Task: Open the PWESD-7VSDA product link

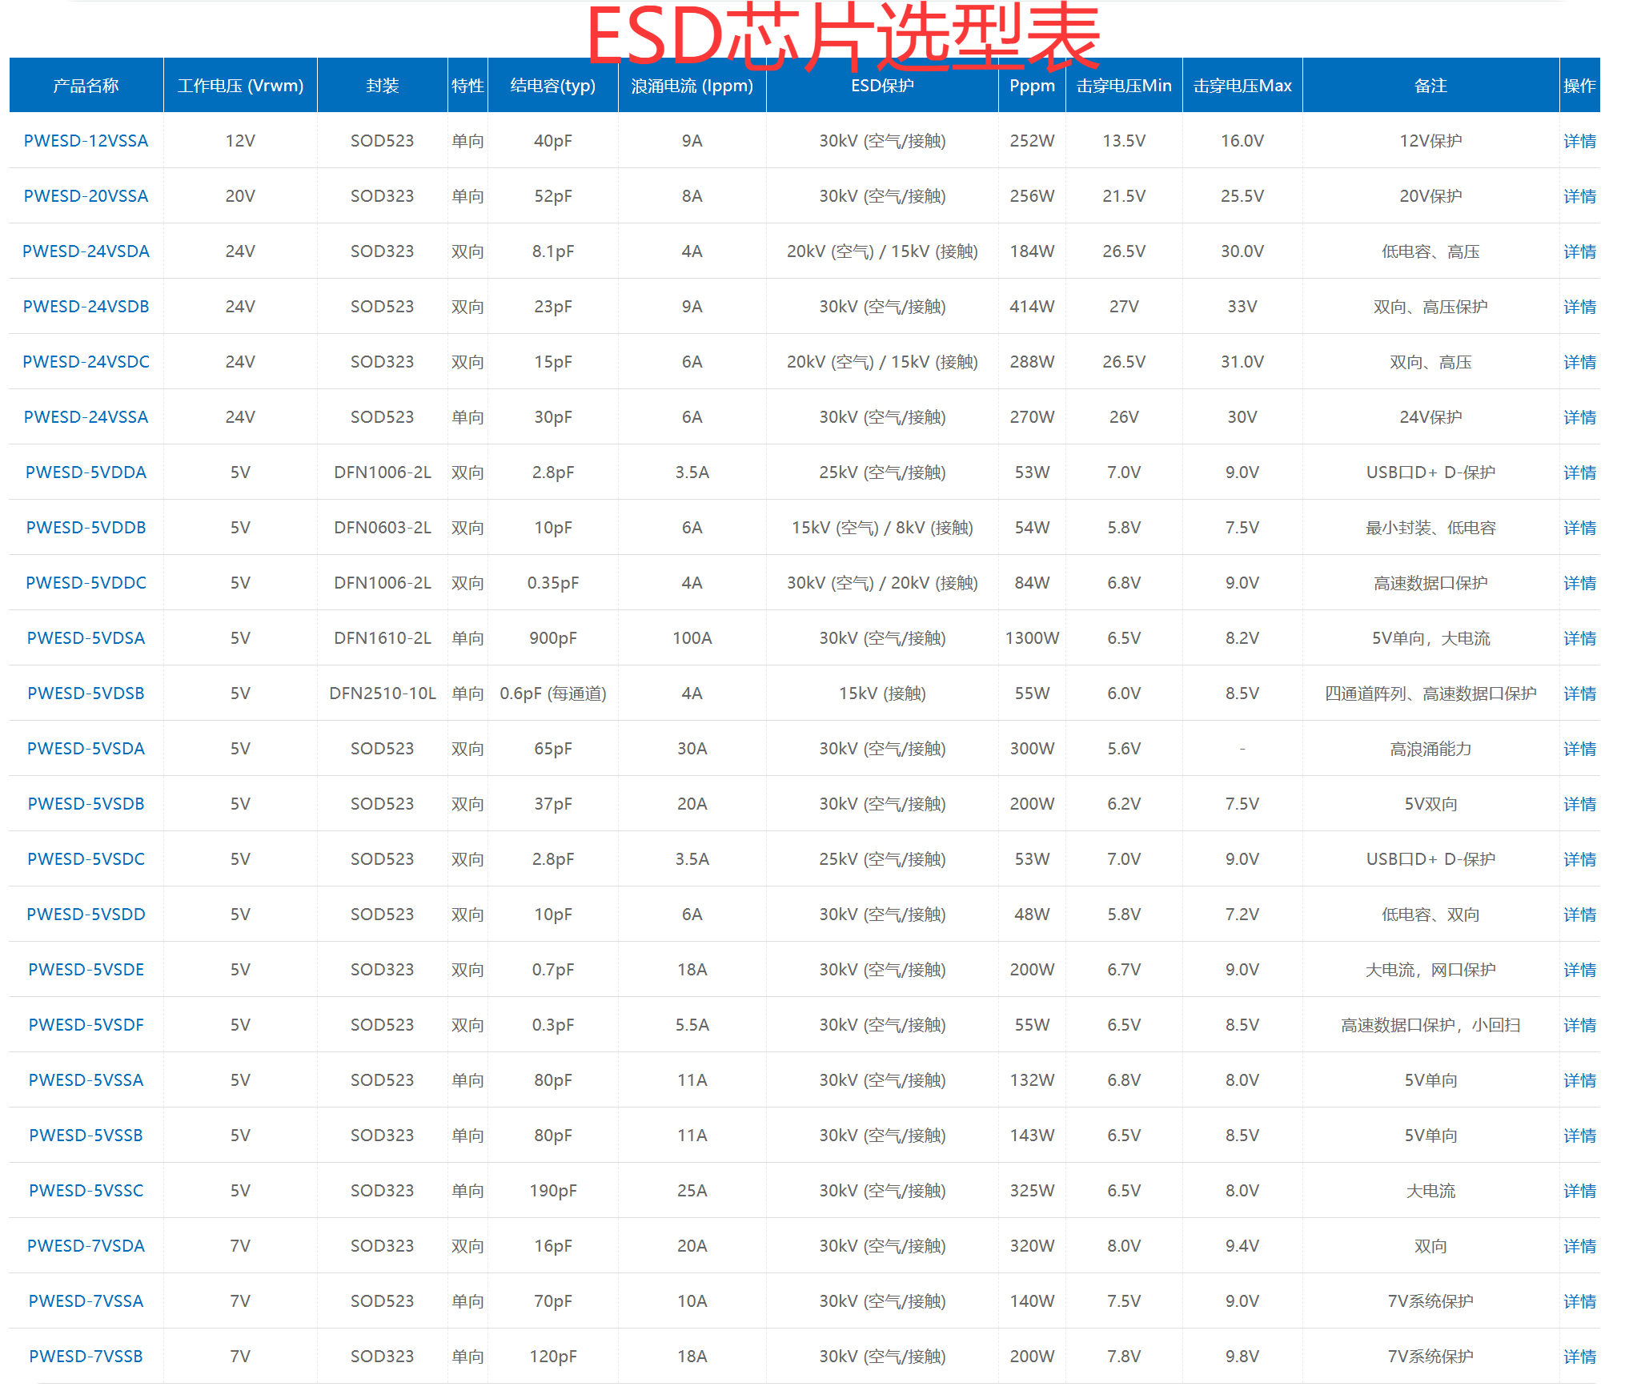Action: click(86, 1246)
